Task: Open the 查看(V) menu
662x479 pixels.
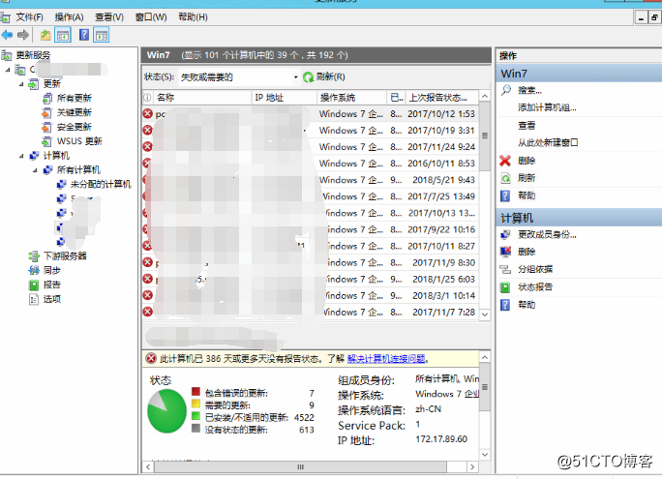Action: coord(109,17)
